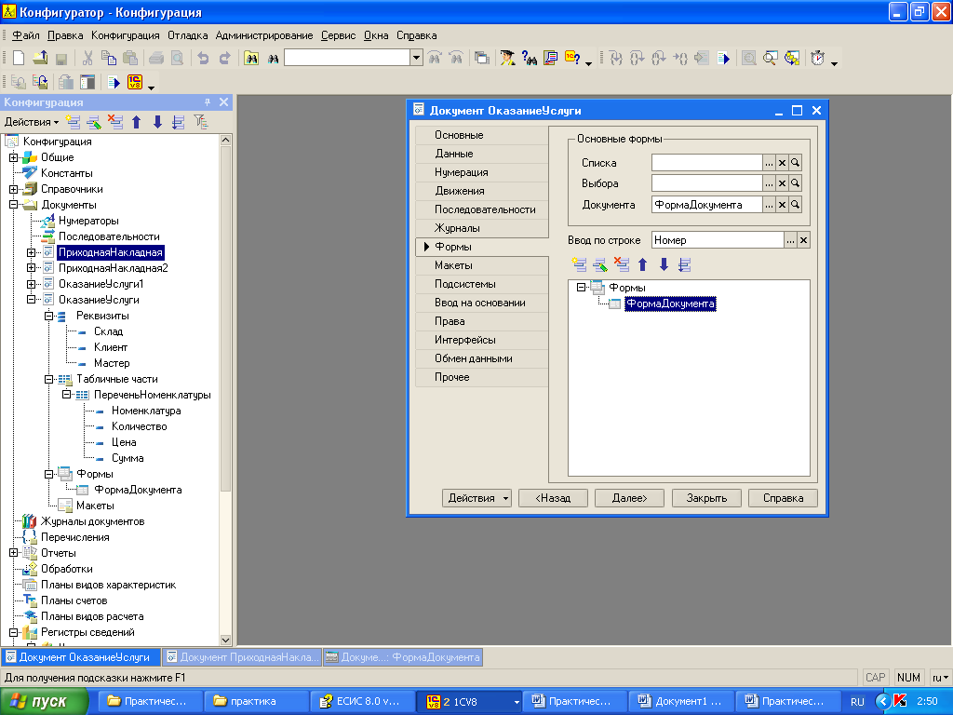Click the Open file toolbar icon
The image size is (953, 715).
tap(40, 58)
